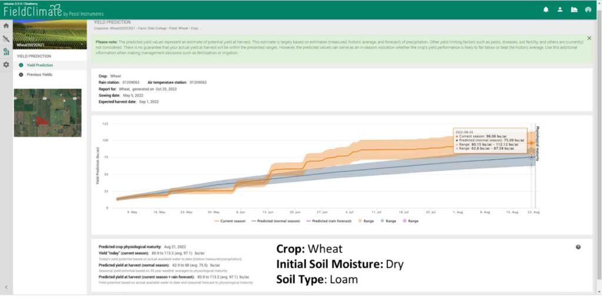Open the notifications bell
The height and width of the screenshot is (305, 602).
coord(546,9)
